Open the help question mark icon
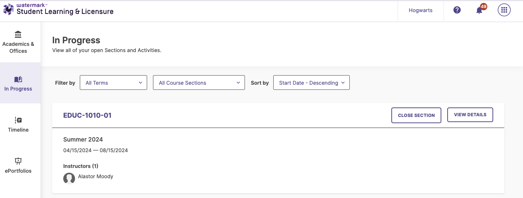The height and width of the screenshot is (198, 523). pyautogui.click(x=457, y=10)
